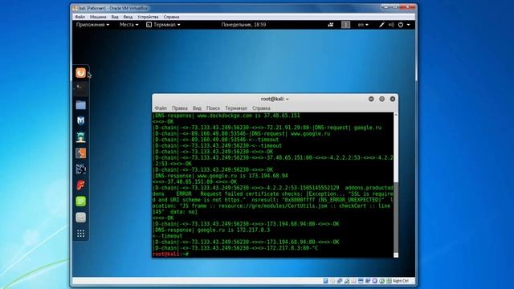Expand the Места places menu
This screenshot has height=289, width=514.
pyautogui.click(x=128, y=25)
